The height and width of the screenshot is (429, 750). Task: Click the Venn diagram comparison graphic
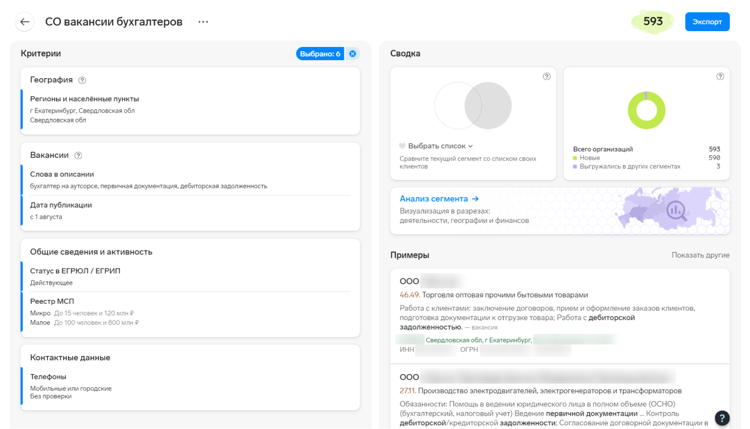(x=473, y=106)
